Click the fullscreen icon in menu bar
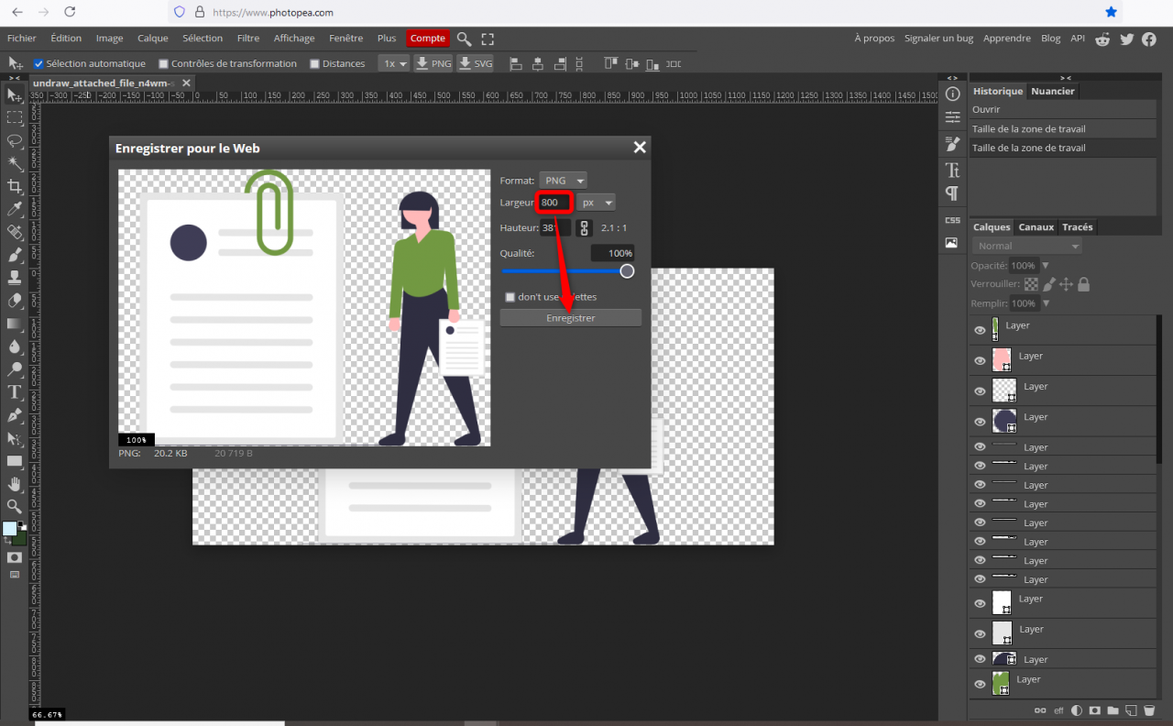The width and height of the screenshot is (1173, 726). point(488,38)
